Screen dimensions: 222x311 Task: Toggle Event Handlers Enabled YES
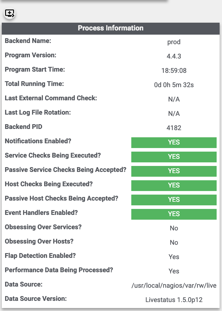tap(174, 214)
